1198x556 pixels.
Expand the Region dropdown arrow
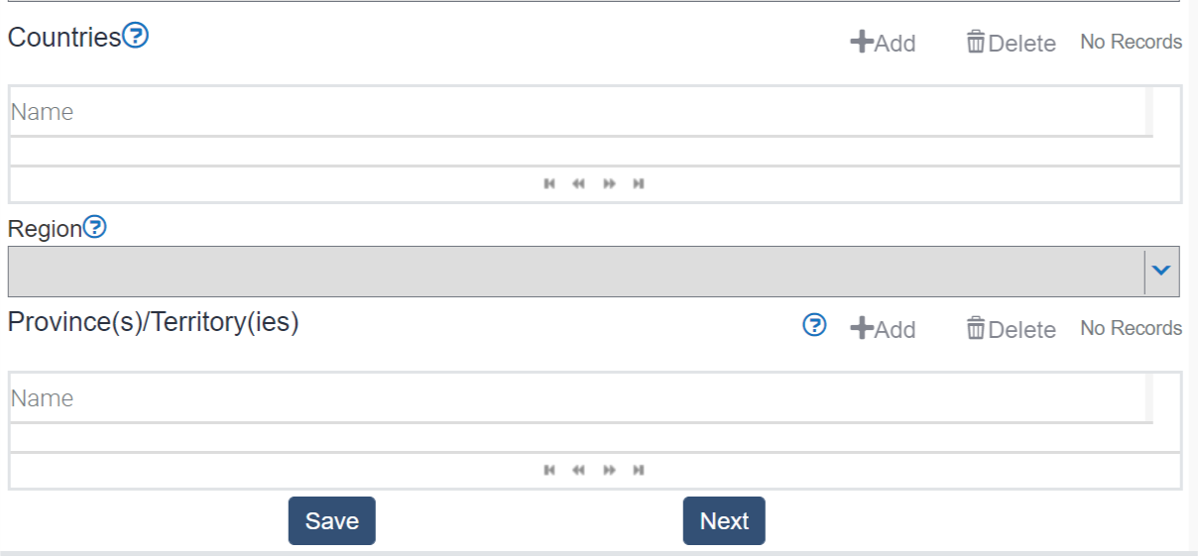[x=1161, y=271]
